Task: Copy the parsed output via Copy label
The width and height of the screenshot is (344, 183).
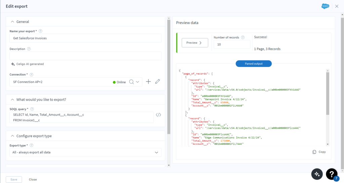Action: pos(322,152)
